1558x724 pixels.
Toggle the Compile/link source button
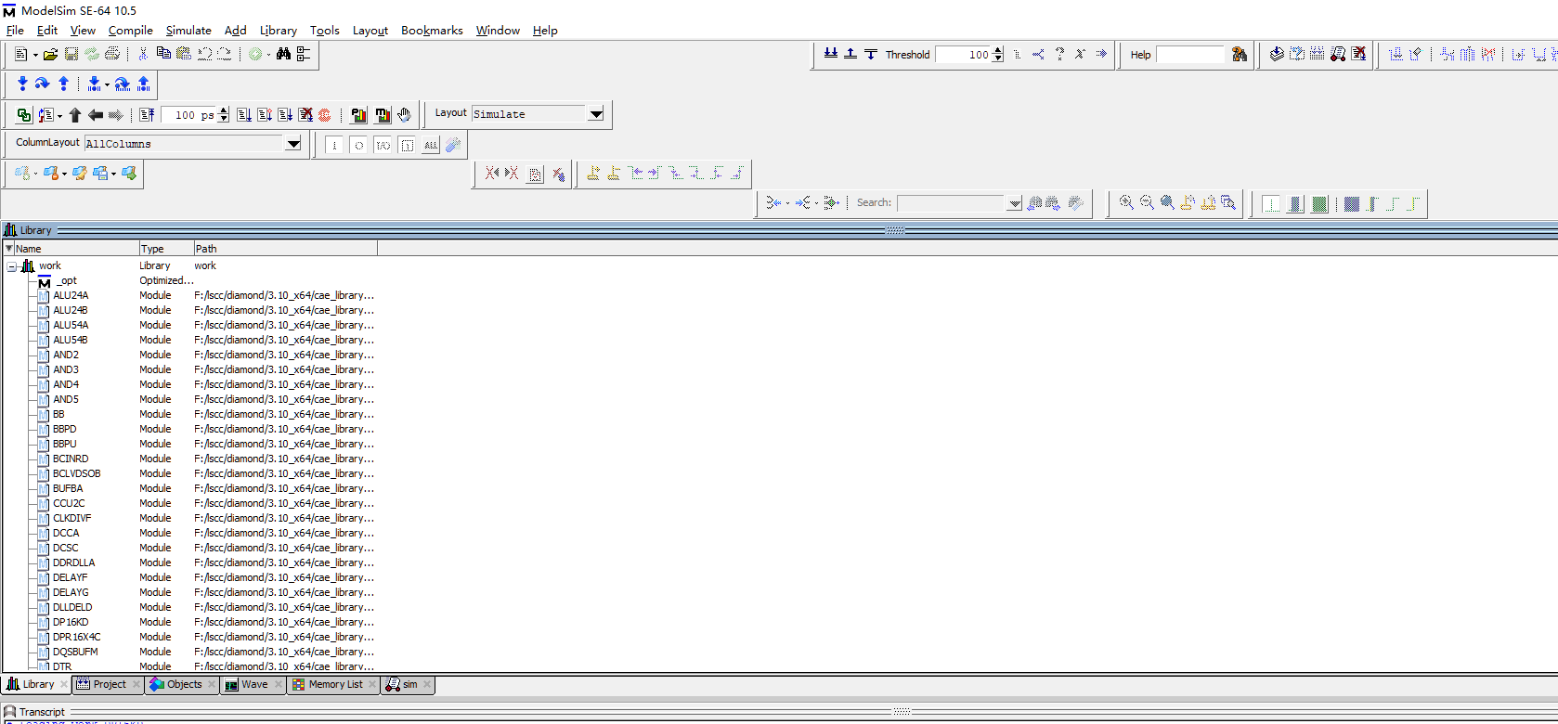click(24, 115)
